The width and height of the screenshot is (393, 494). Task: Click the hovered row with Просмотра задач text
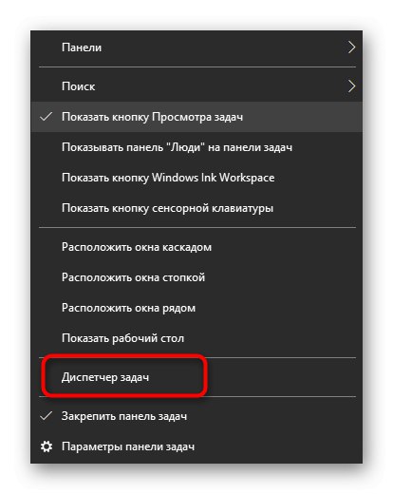click(196, 117)
